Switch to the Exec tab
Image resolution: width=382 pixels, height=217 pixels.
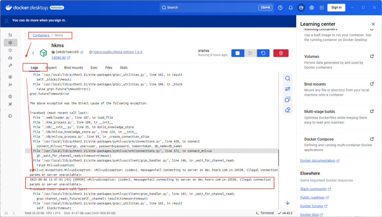[x=94, y=68]
